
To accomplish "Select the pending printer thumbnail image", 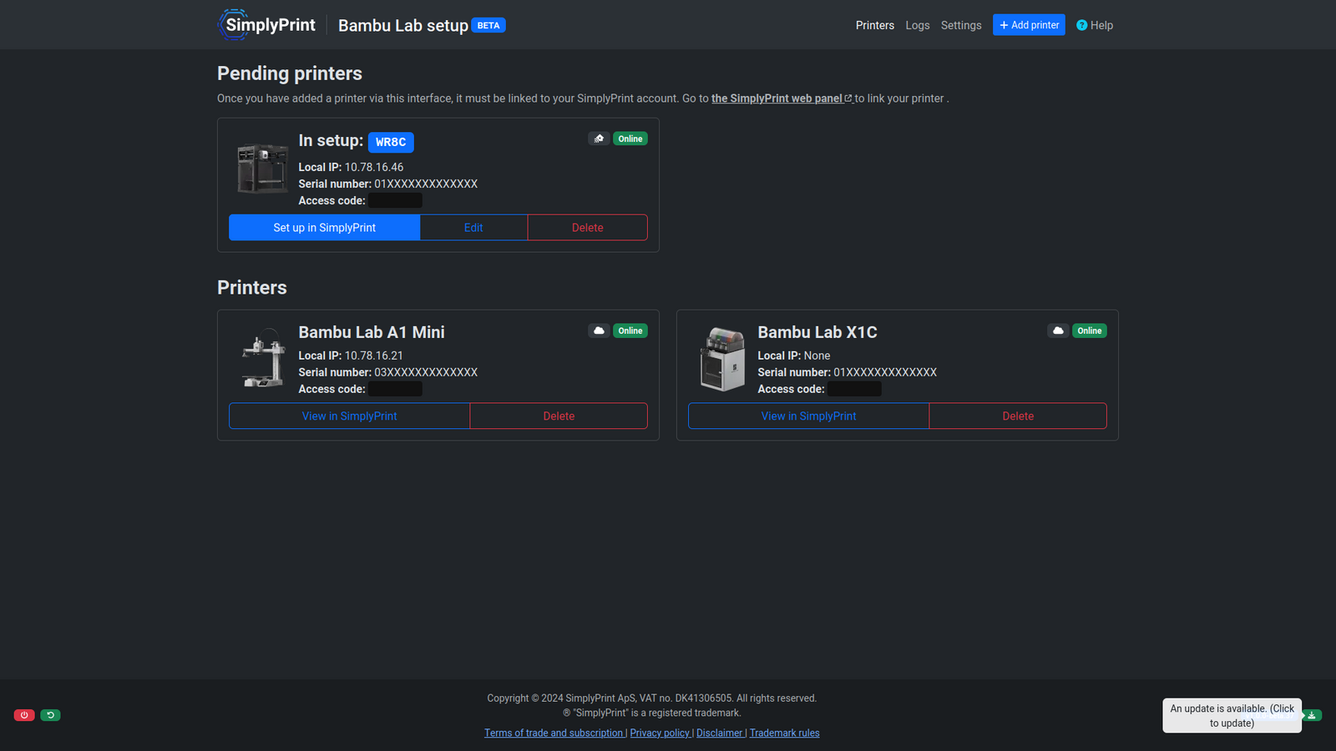I will pos(263,169).
